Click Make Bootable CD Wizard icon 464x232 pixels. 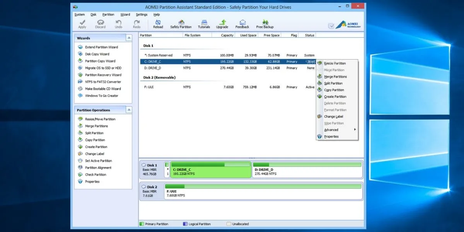80,89
